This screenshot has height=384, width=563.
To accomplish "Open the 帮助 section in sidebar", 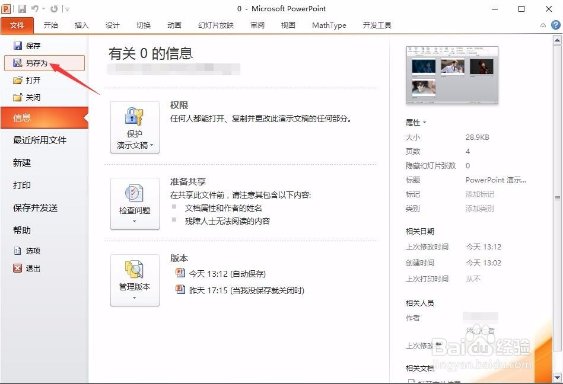I will tap(22, 230).
